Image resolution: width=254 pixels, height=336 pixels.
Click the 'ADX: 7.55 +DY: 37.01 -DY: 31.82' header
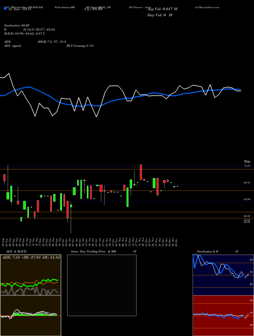tap(31, 258)
